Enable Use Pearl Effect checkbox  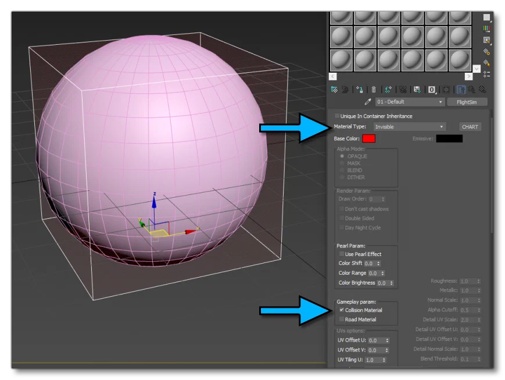click(x=342, y=254)
